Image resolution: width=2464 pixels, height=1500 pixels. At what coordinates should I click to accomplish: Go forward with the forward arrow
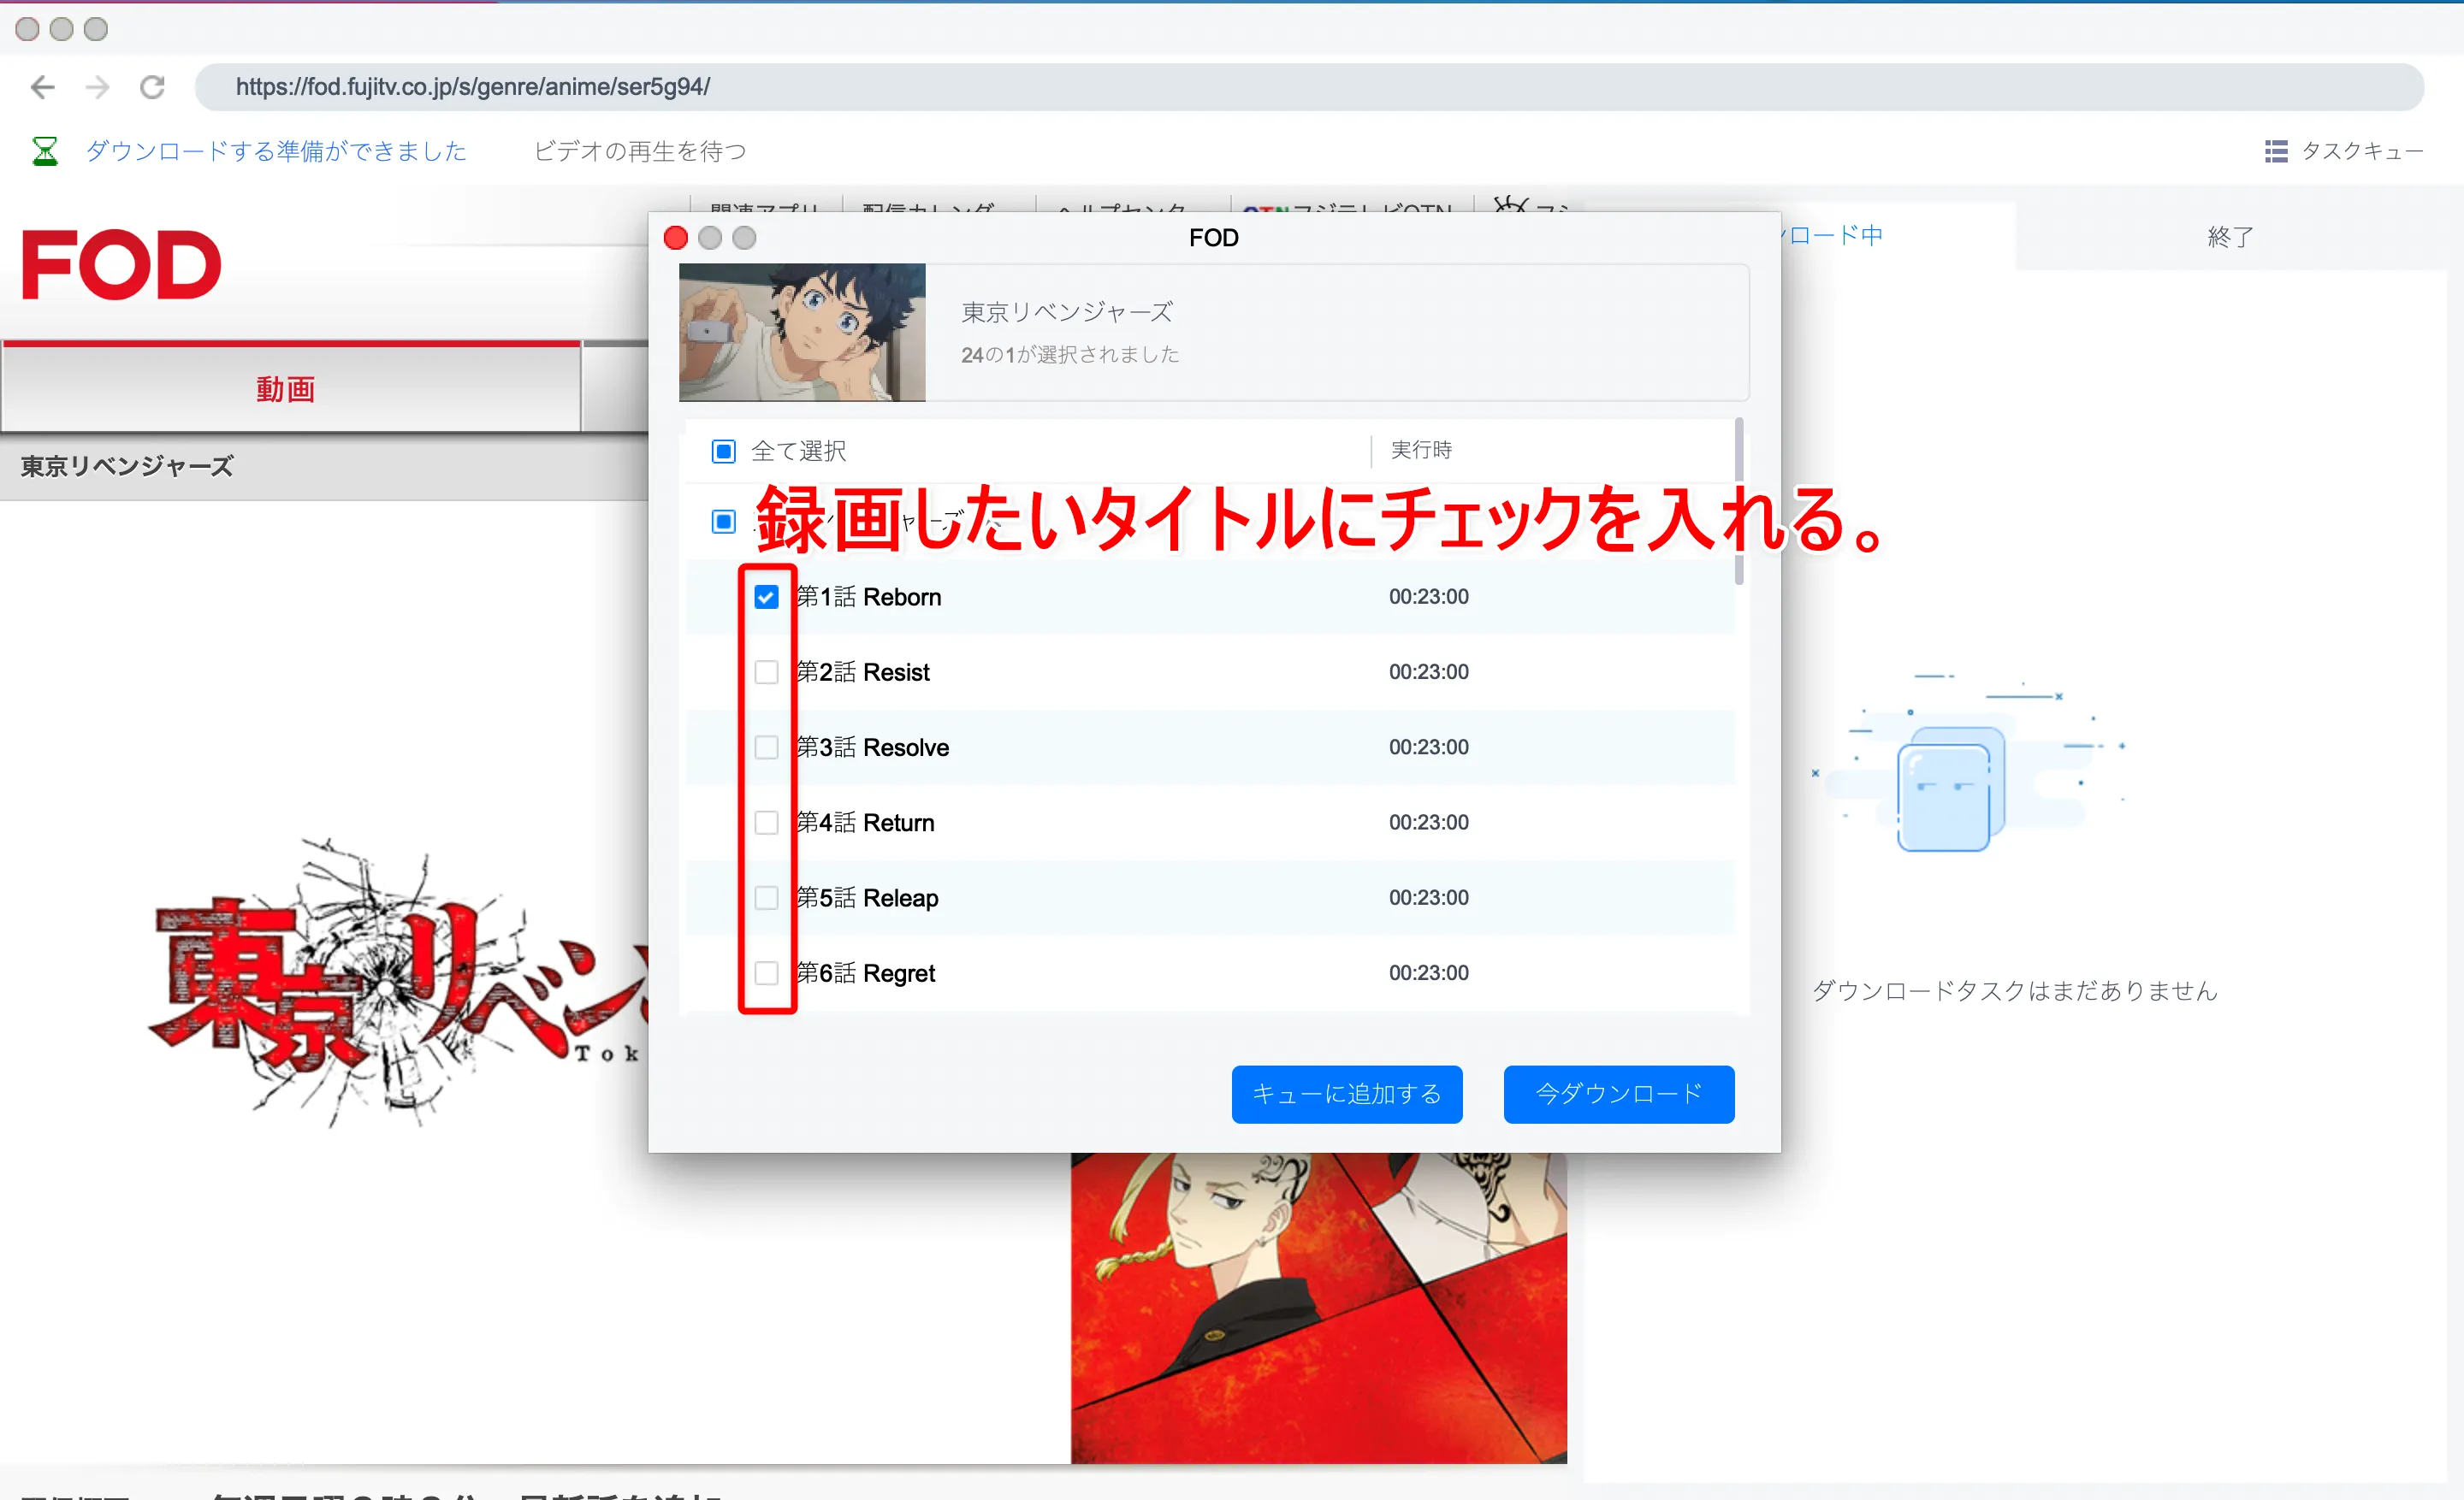pyautogui.click(x=97, y=87)
